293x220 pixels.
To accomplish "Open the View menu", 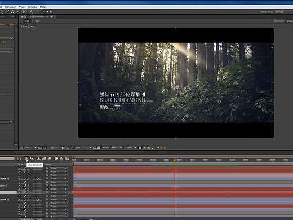I will (x=22, y=7).
